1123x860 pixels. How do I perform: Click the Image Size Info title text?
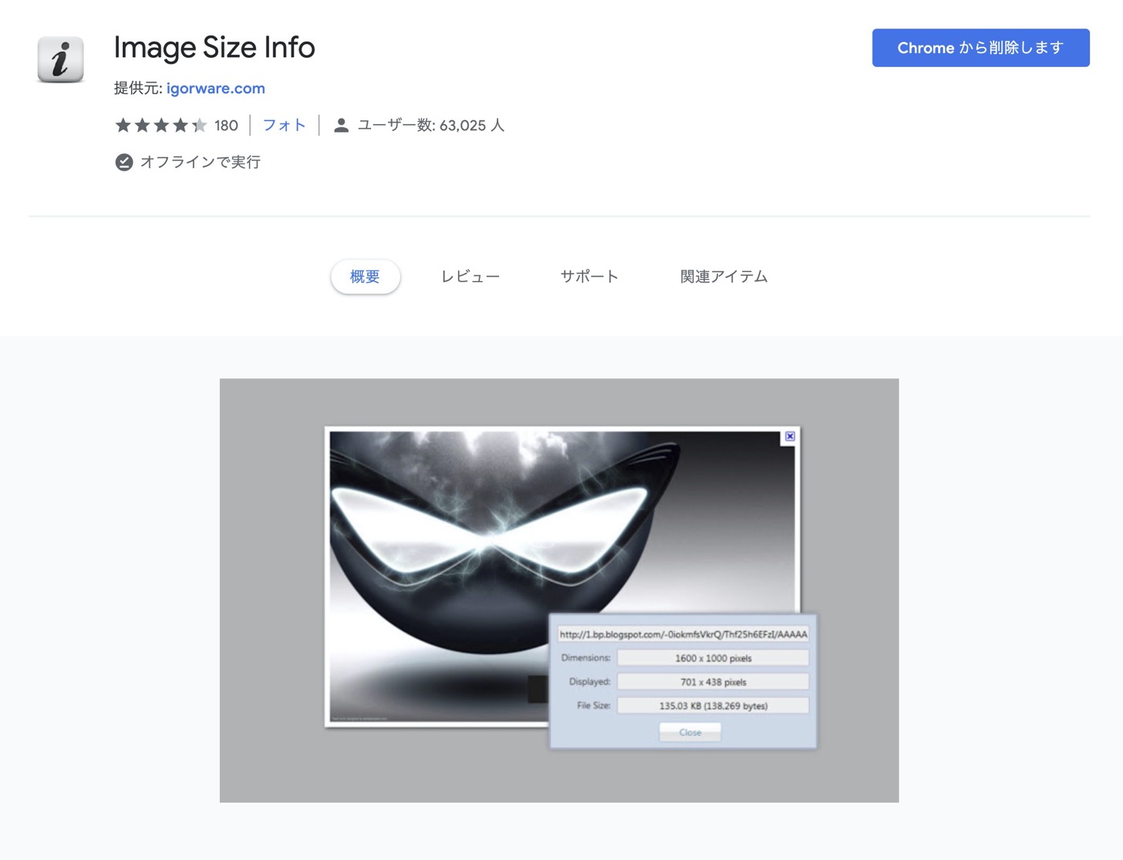pos(214,48)
